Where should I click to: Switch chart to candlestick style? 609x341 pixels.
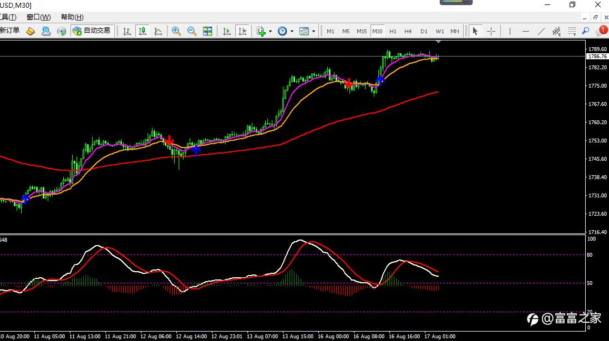pos(143,31)
